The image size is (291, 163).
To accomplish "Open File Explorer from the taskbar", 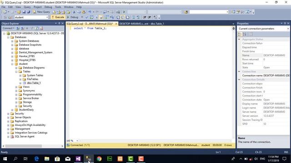I will click(47, 159).
